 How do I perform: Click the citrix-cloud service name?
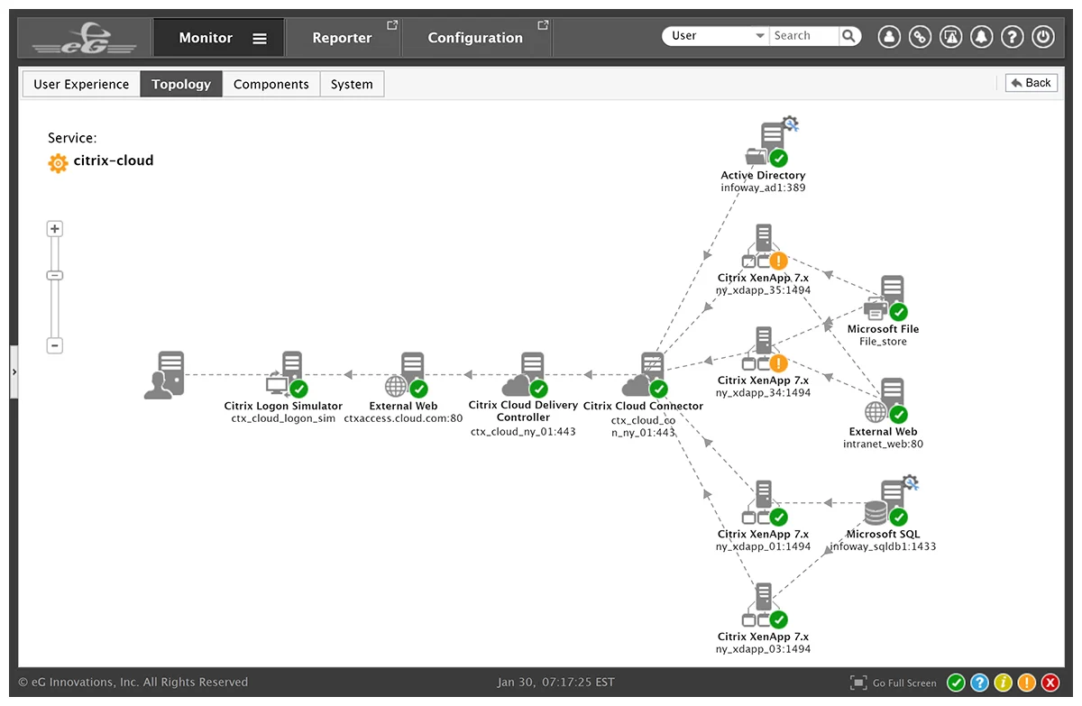114,160
